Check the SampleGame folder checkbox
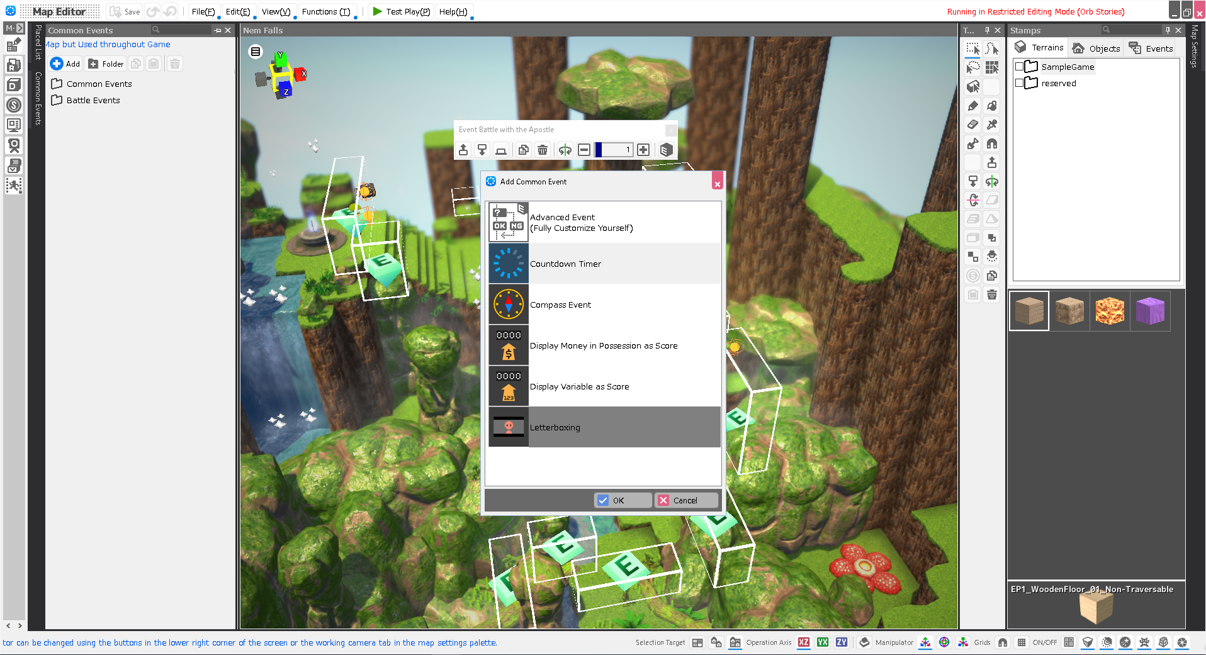 point(1019,67)
